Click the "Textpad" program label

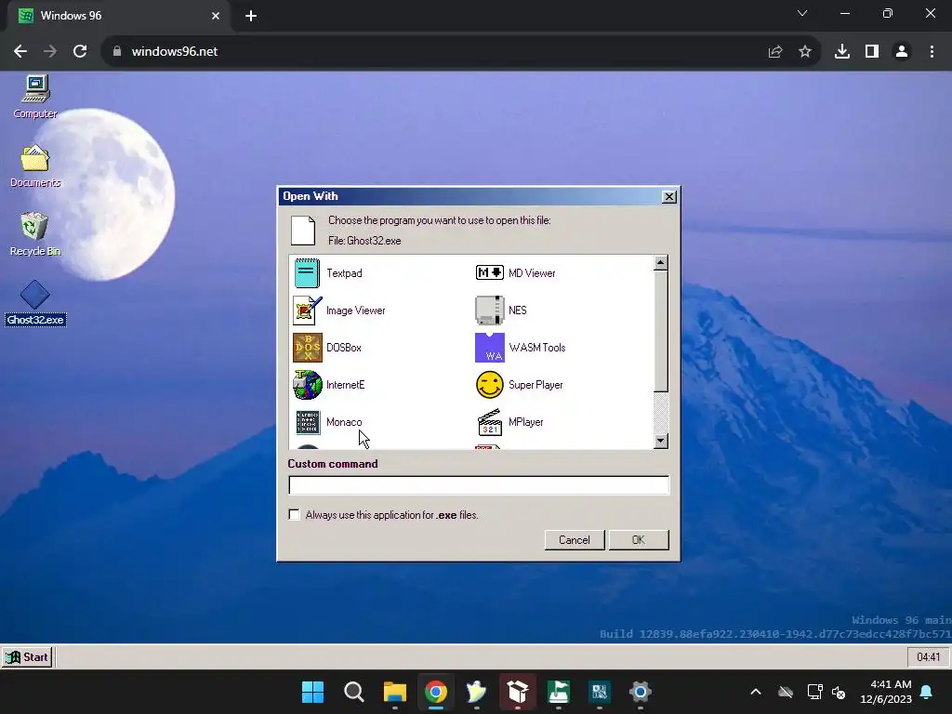click(344, 273)
